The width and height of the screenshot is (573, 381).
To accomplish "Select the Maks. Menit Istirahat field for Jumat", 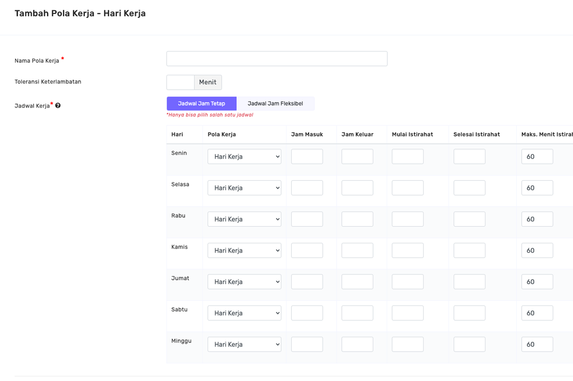I will pos(536,281).
